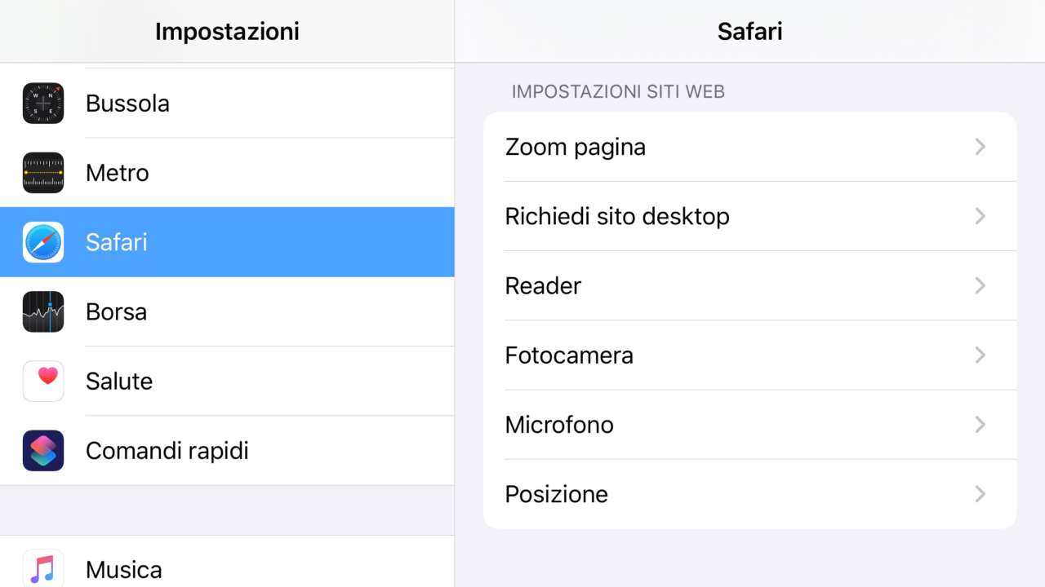The height and width of the screenshot is (587, 1045).
Task: Open Microfono website settings
Action: click(560, 425)
